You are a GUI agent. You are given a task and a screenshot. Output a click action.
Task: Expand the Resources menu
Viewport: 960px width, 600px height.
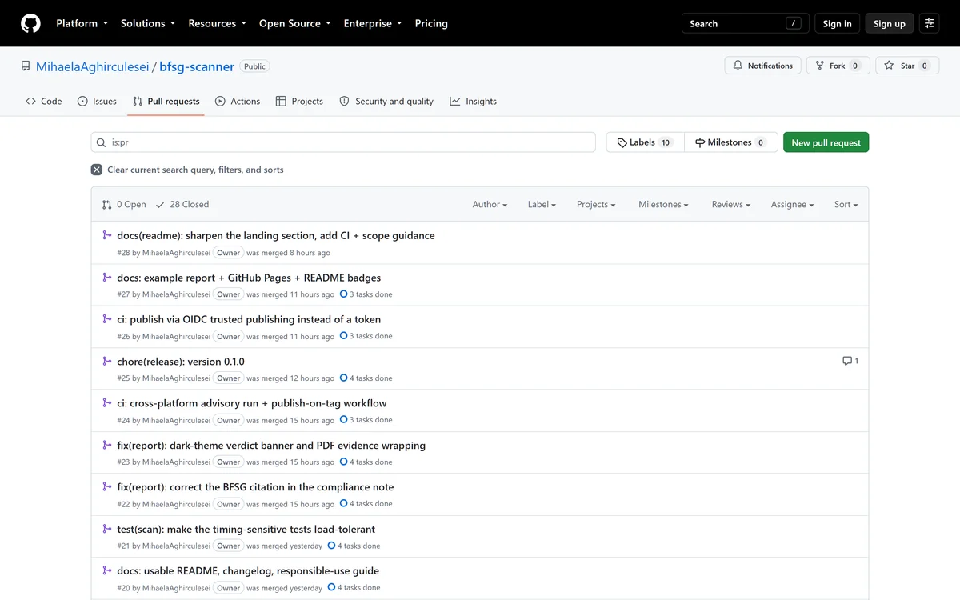click(217, 23)
